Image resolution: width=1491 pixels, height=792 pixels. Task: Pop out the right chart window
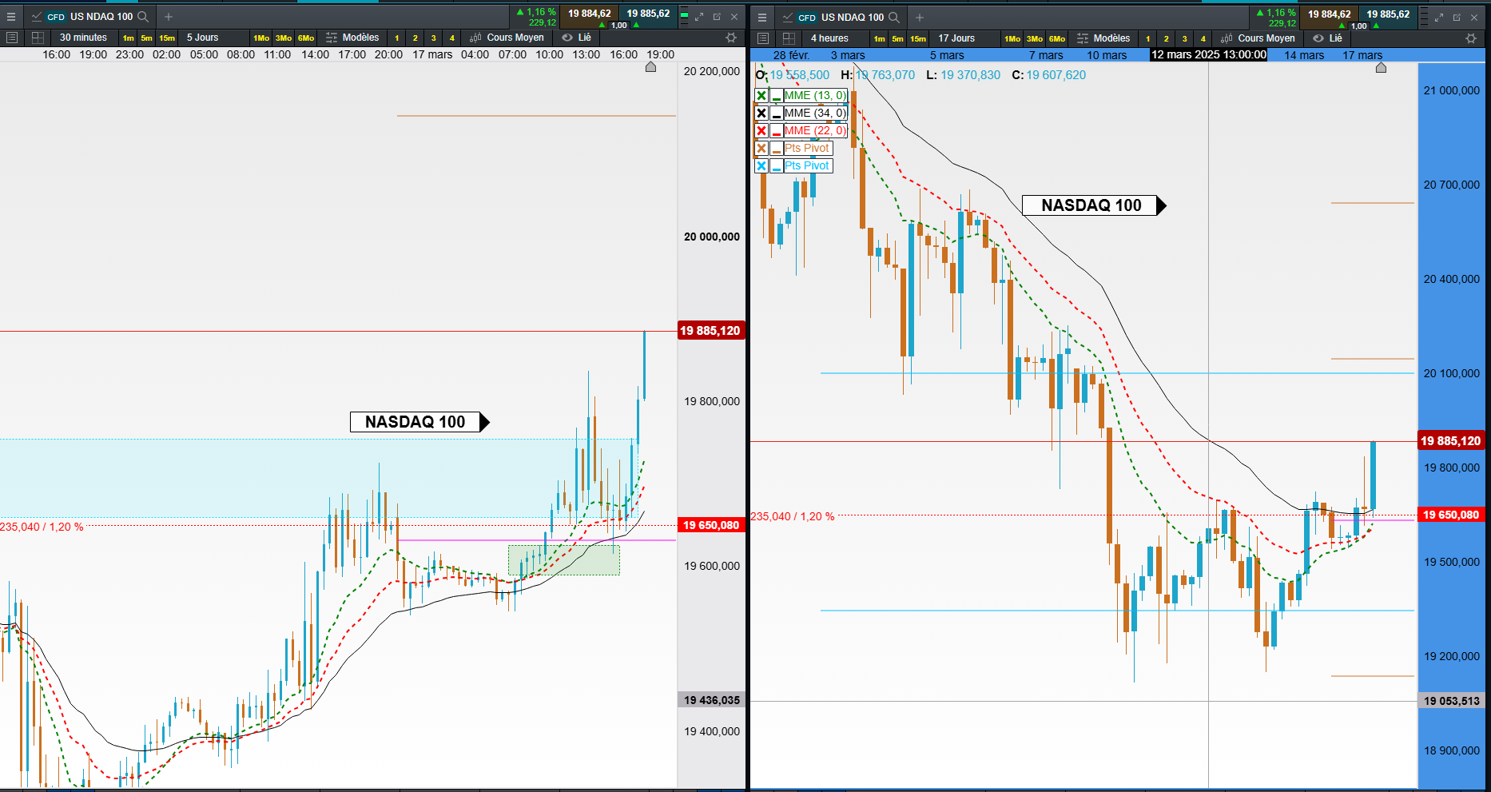pos(1457,17)
